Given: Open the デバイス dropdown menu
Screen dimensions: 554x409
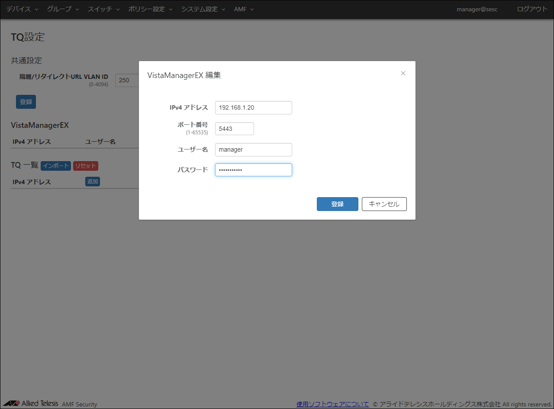Looking at the screenshot, I should coord(22,9).
